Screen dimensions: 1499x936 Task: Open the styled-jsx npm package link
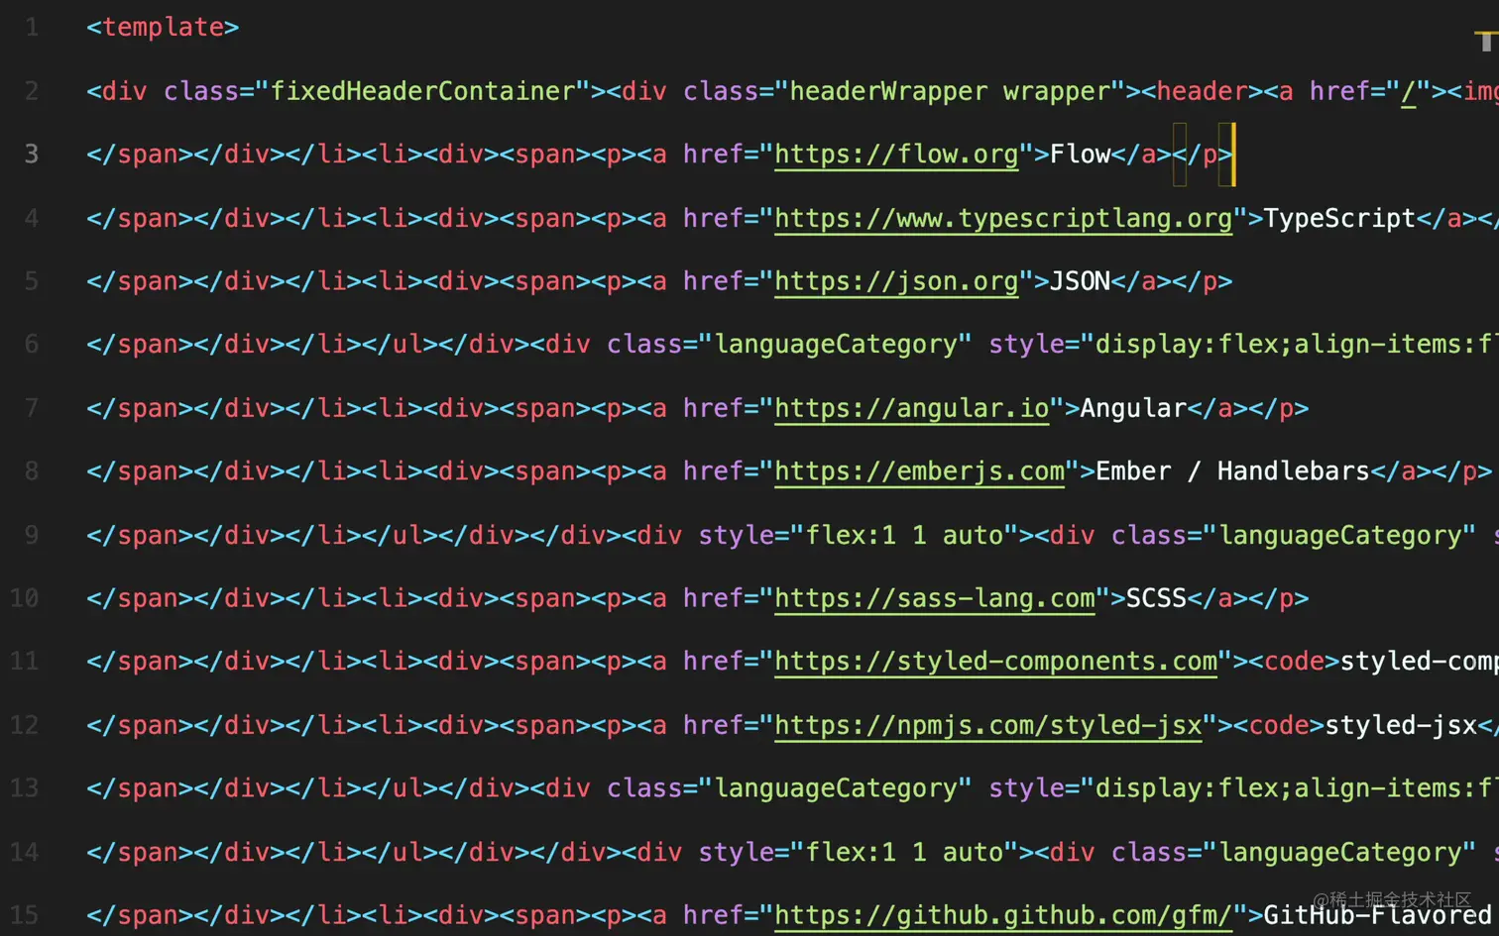[987, 724]
